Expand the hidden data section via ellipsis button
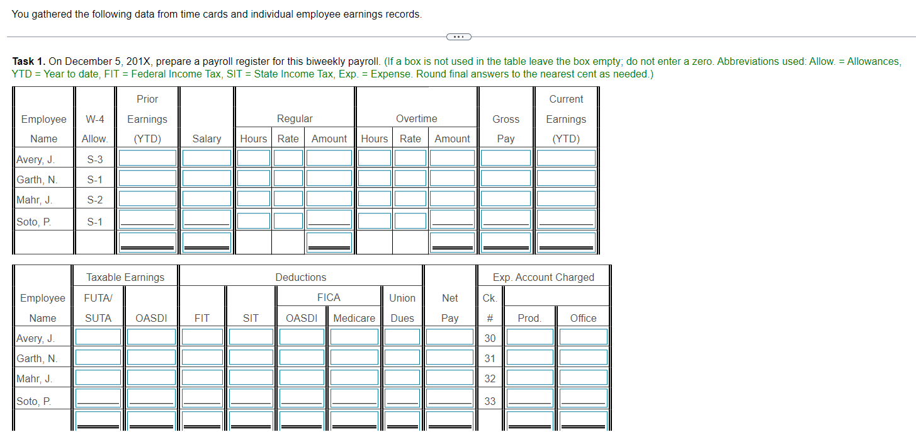Screen dimensions: 916x432 [x=458, y=37]
